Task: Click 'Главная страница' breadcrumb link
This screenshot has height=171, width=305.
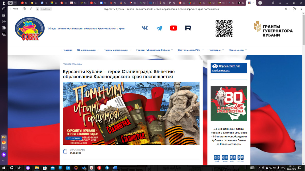Action: [x=72, y=64]
